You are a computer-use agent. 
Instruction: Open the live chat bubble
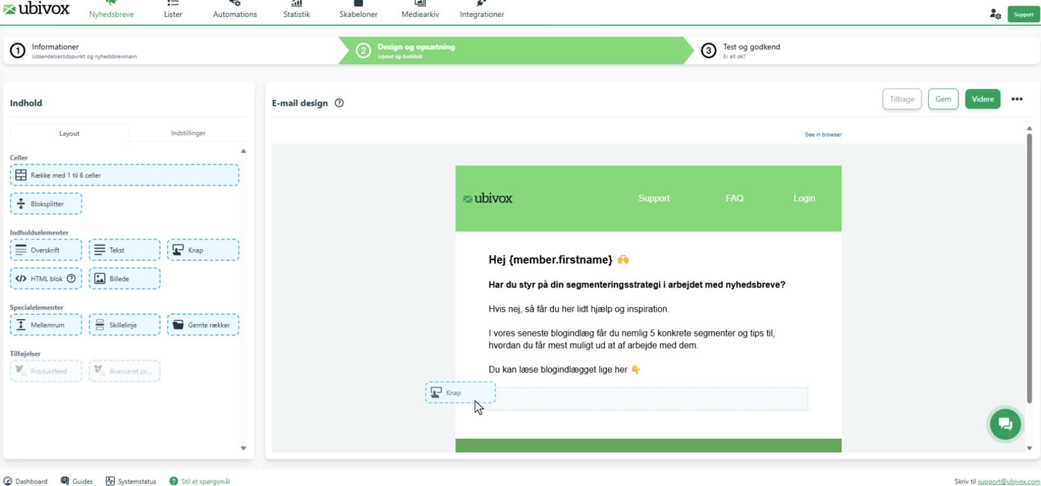point(1004,424)
